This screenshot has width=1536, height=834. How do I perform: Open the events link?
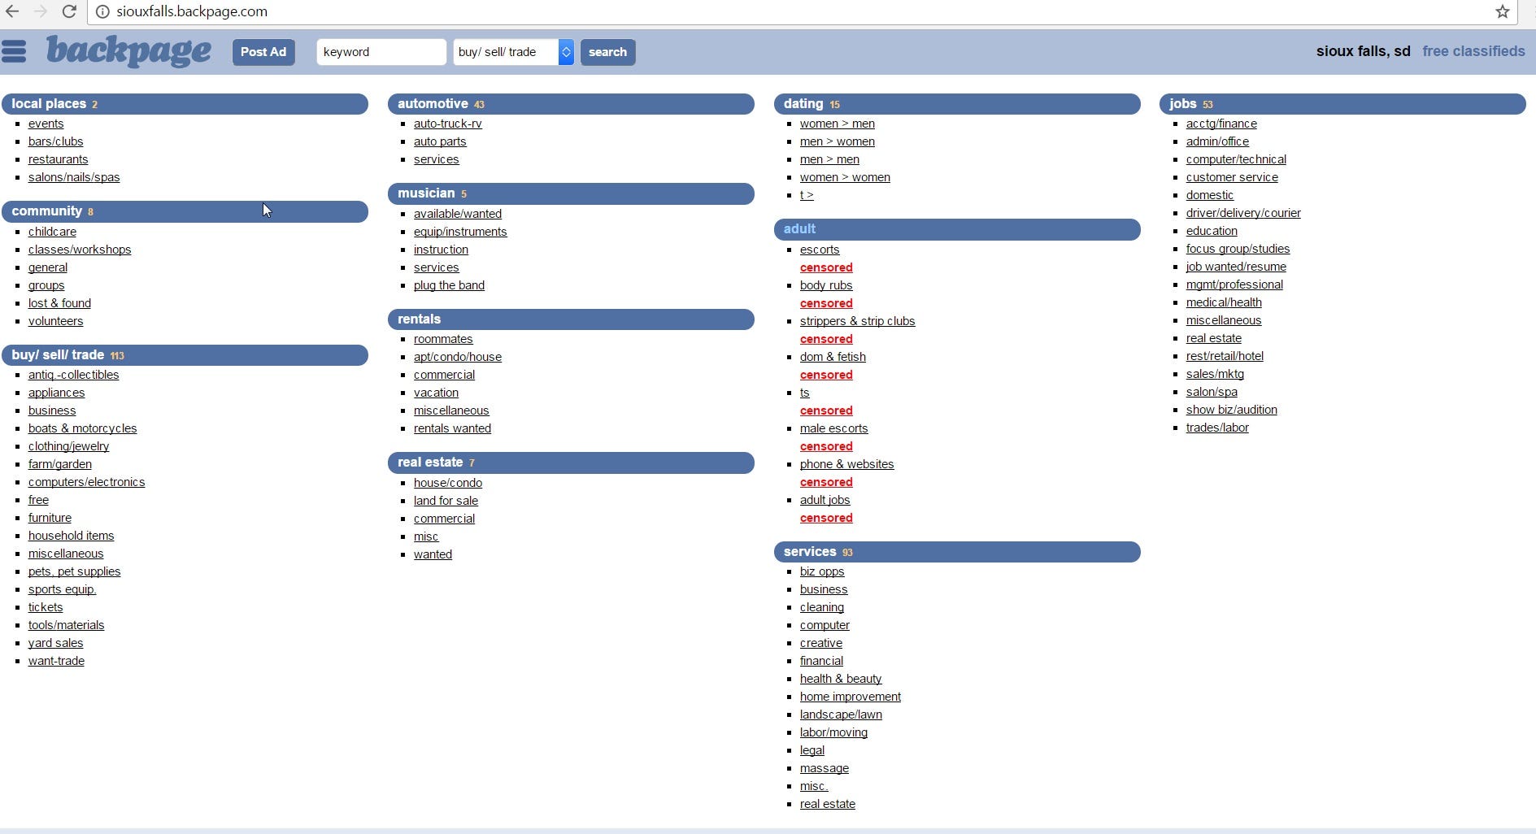pyautogui.click(x=46, y=124)
